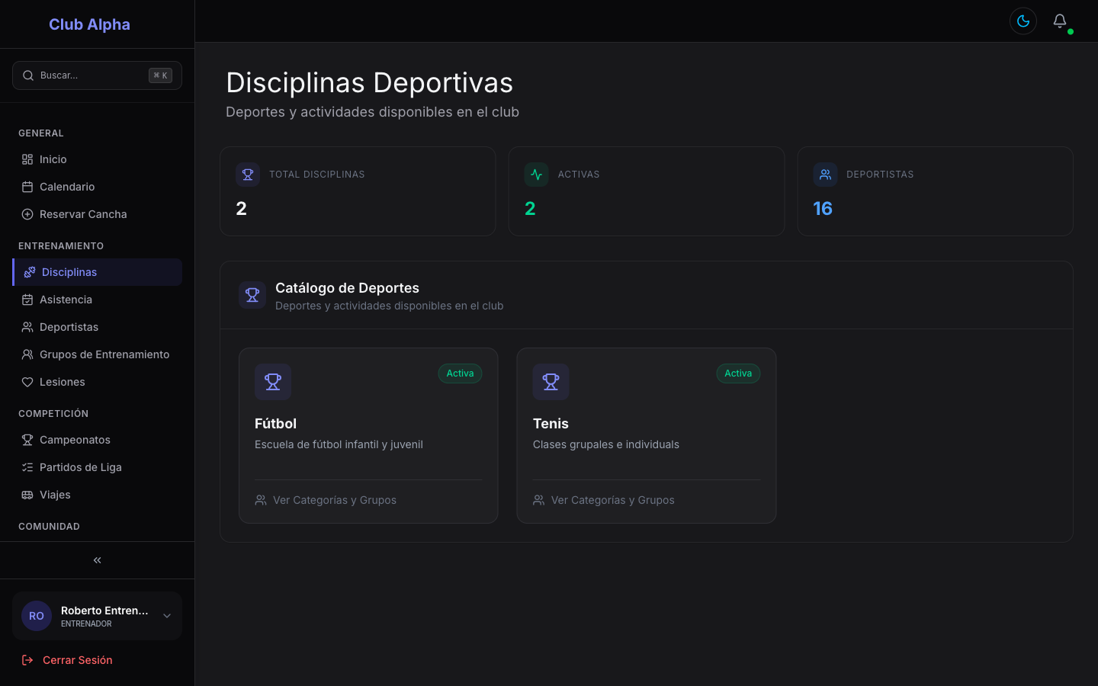Click the Disciplinas Deportivas page heading
Screen dimensions: 1098x686
click(x=369, y=82)
